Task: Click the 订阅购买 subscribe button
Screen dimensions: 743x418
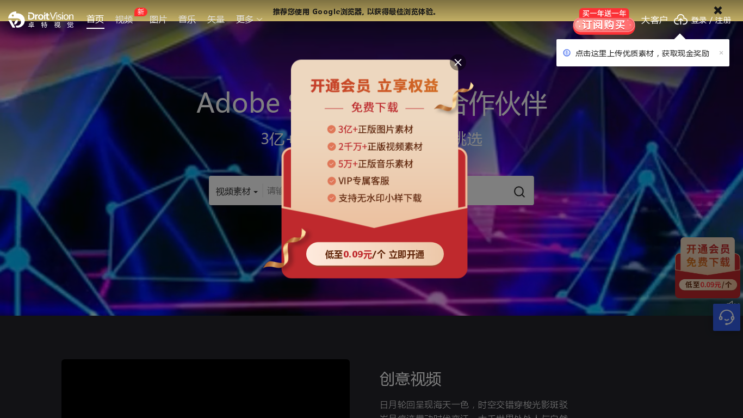Action: tap(604, 25)
